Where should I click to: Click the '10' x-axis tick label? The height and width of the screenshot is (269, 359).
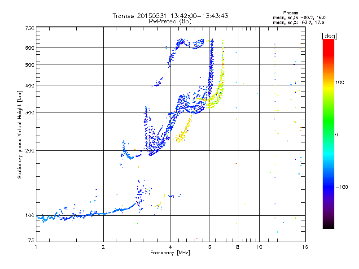pyautogui.click(x=259, y=247)
